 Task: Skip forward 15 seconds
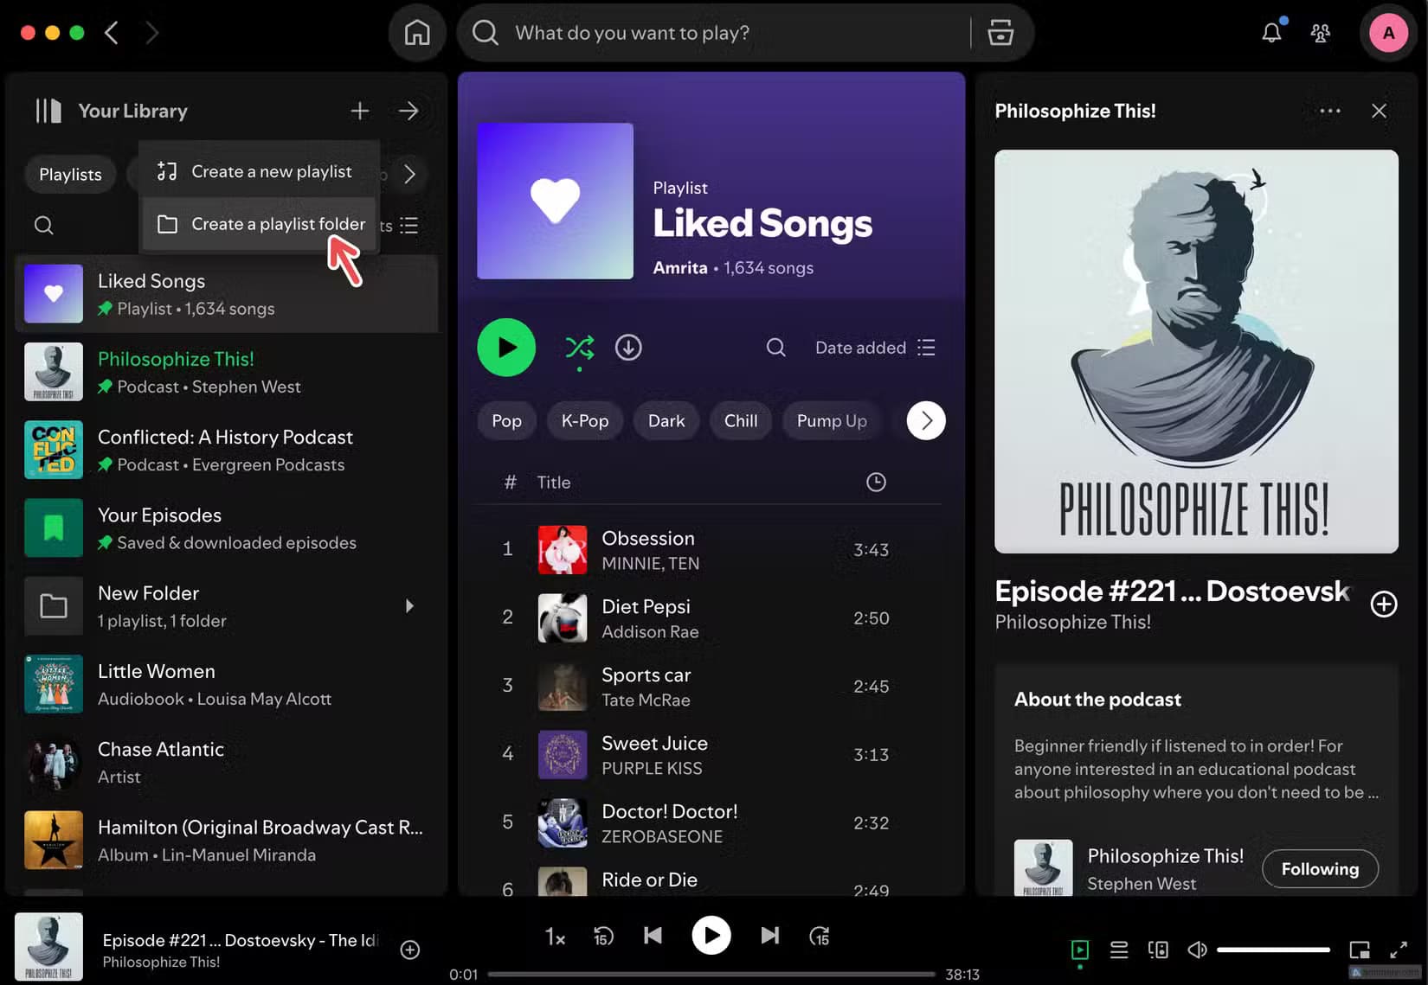click(819, 936)
